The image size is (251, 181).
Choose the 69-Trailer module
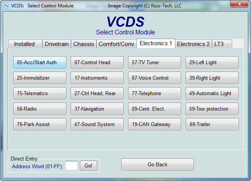pyautogui.click(x=212, y=124)
